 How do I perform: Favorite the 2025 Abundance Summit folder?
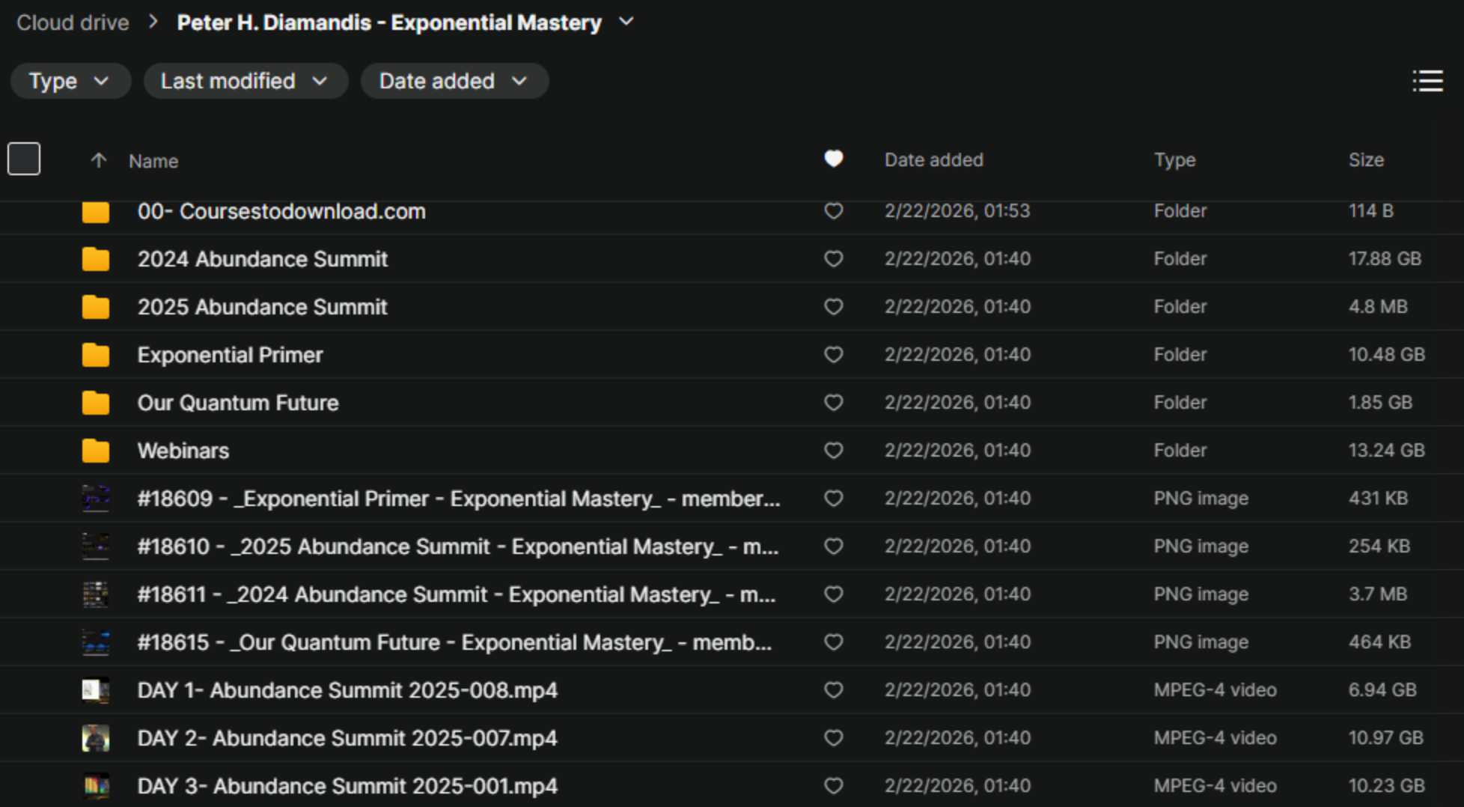point(833,306)
